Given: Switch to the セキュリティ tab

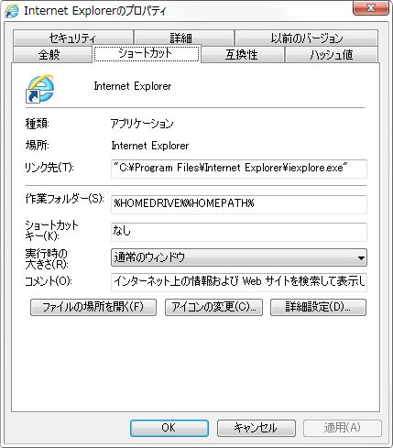Looking at the screenshot, I should tap(73, 38).
